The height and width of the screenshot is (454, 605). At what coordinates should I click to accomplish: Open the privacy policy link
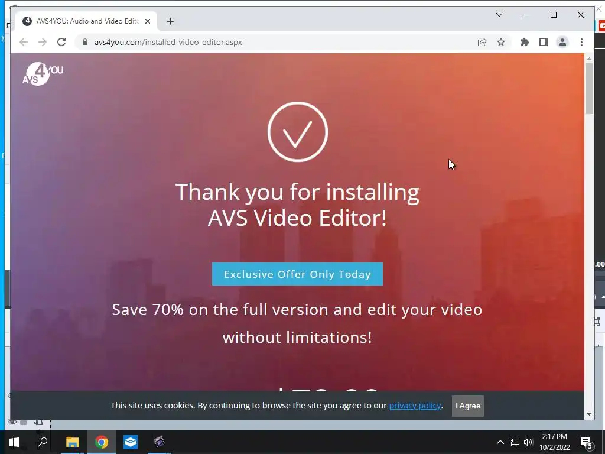pos(415,406)
